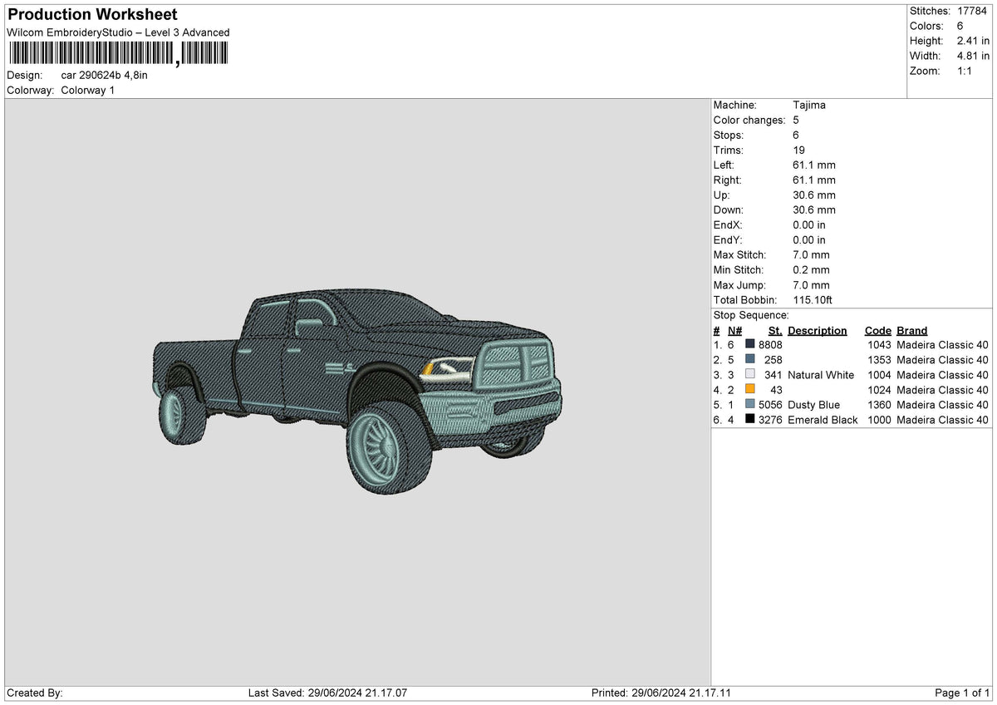Click the orange 43 stitch color swatch

pos(750,390)
